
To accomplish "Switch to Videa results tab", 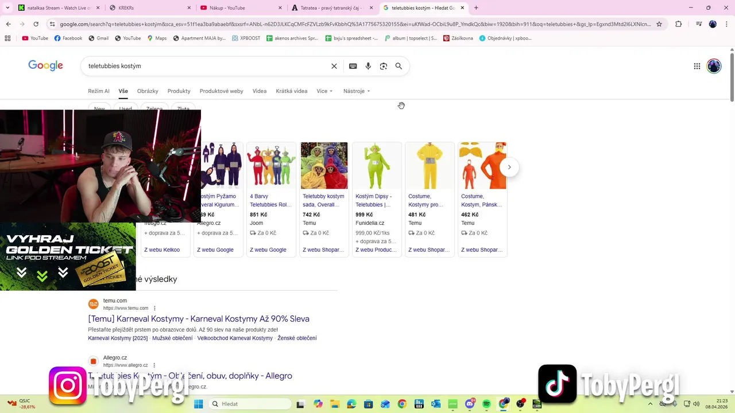I will [x=260, y=91].
